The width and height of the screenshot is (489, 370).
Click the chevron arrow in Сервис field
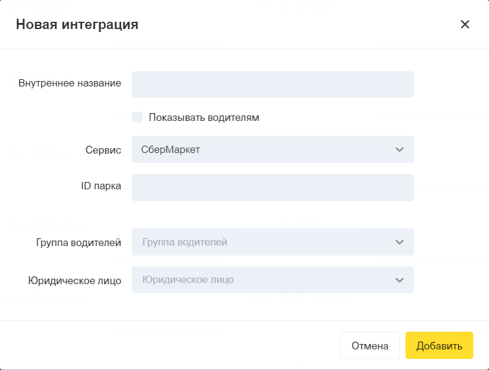(399, 149)
